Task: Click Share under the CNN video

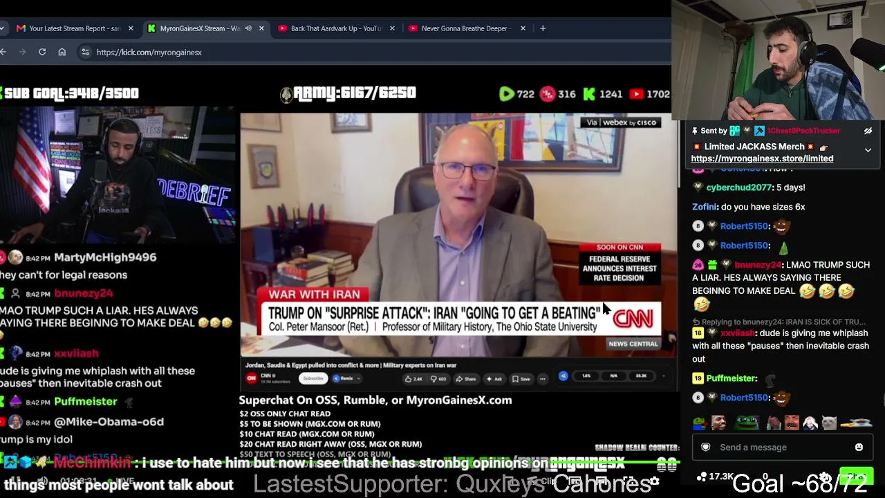Action: pos(467,378)
